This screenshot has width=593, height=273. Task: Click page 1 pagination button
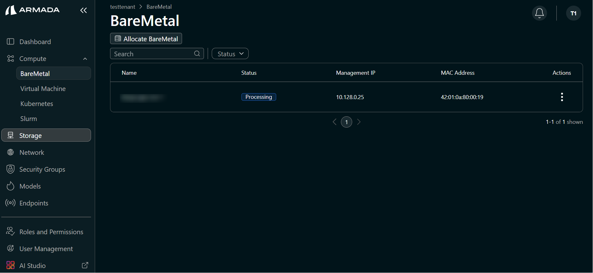coord(347,122)
